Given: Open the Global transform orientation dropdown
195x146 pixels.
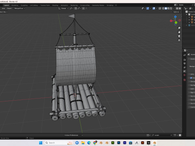Looking at the screenshot, I should coord(63,9).
